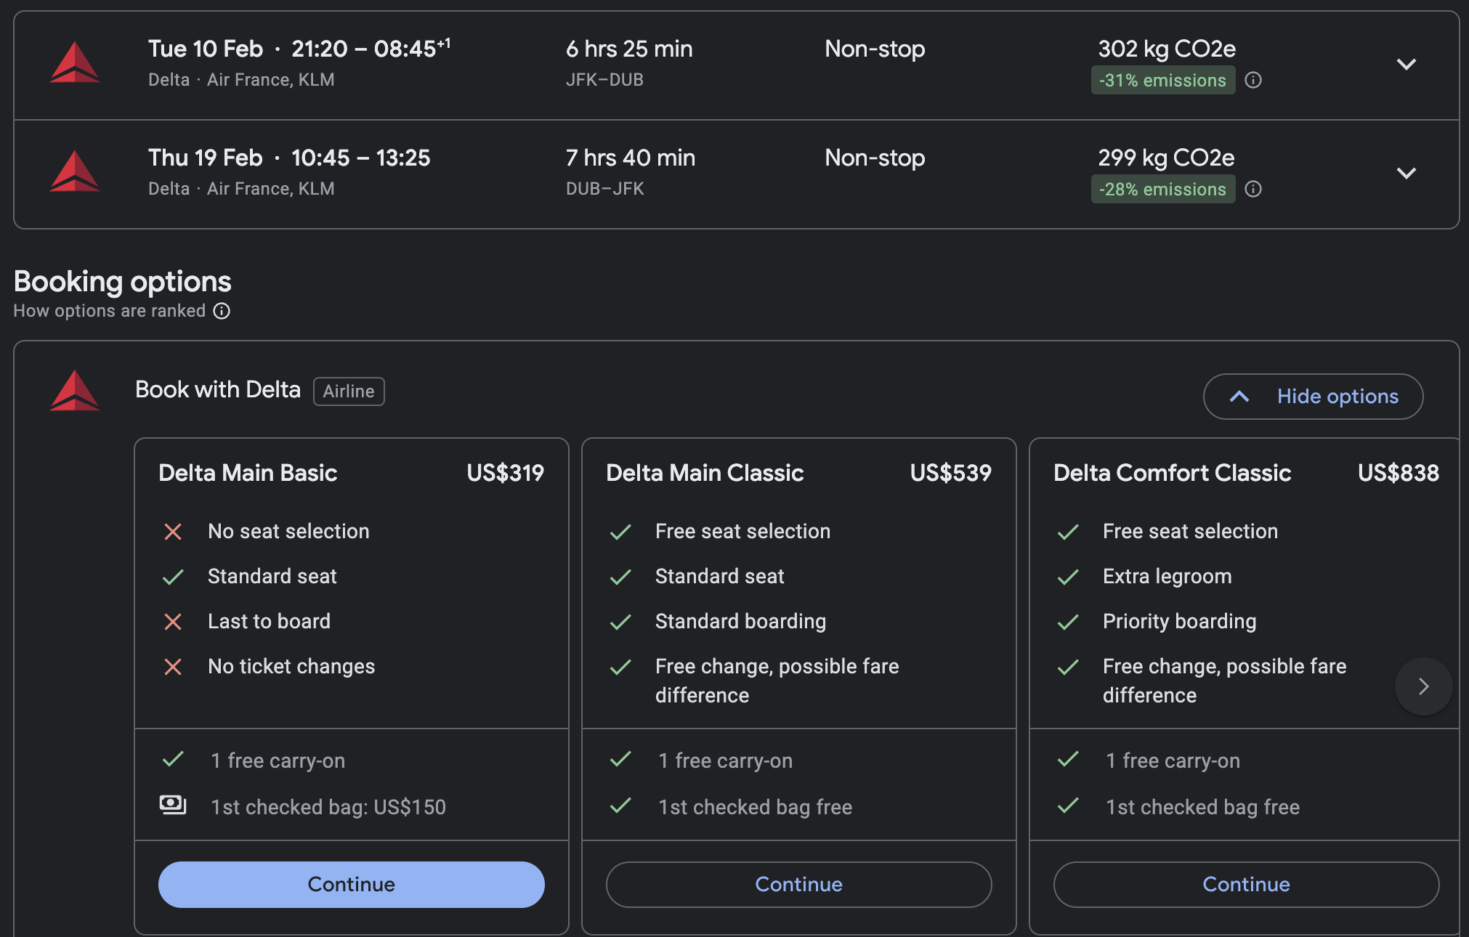This screenshot has height=937, width=1469.
Task: Click the Booking options heading
Action: coord(122,282)
